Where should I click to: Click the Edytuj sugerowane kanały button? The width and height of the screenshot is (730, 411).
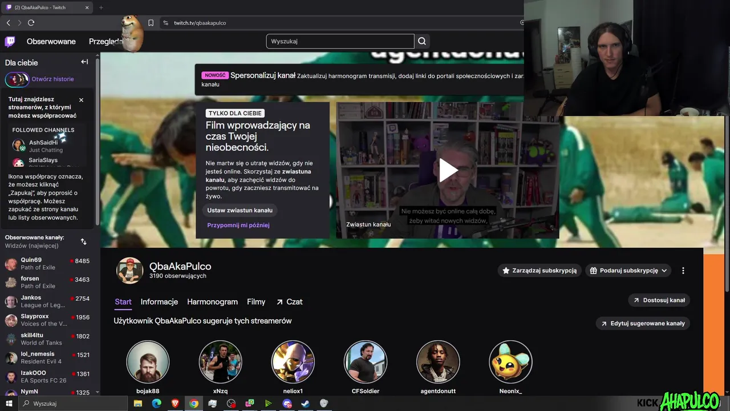tap(643, 323)
